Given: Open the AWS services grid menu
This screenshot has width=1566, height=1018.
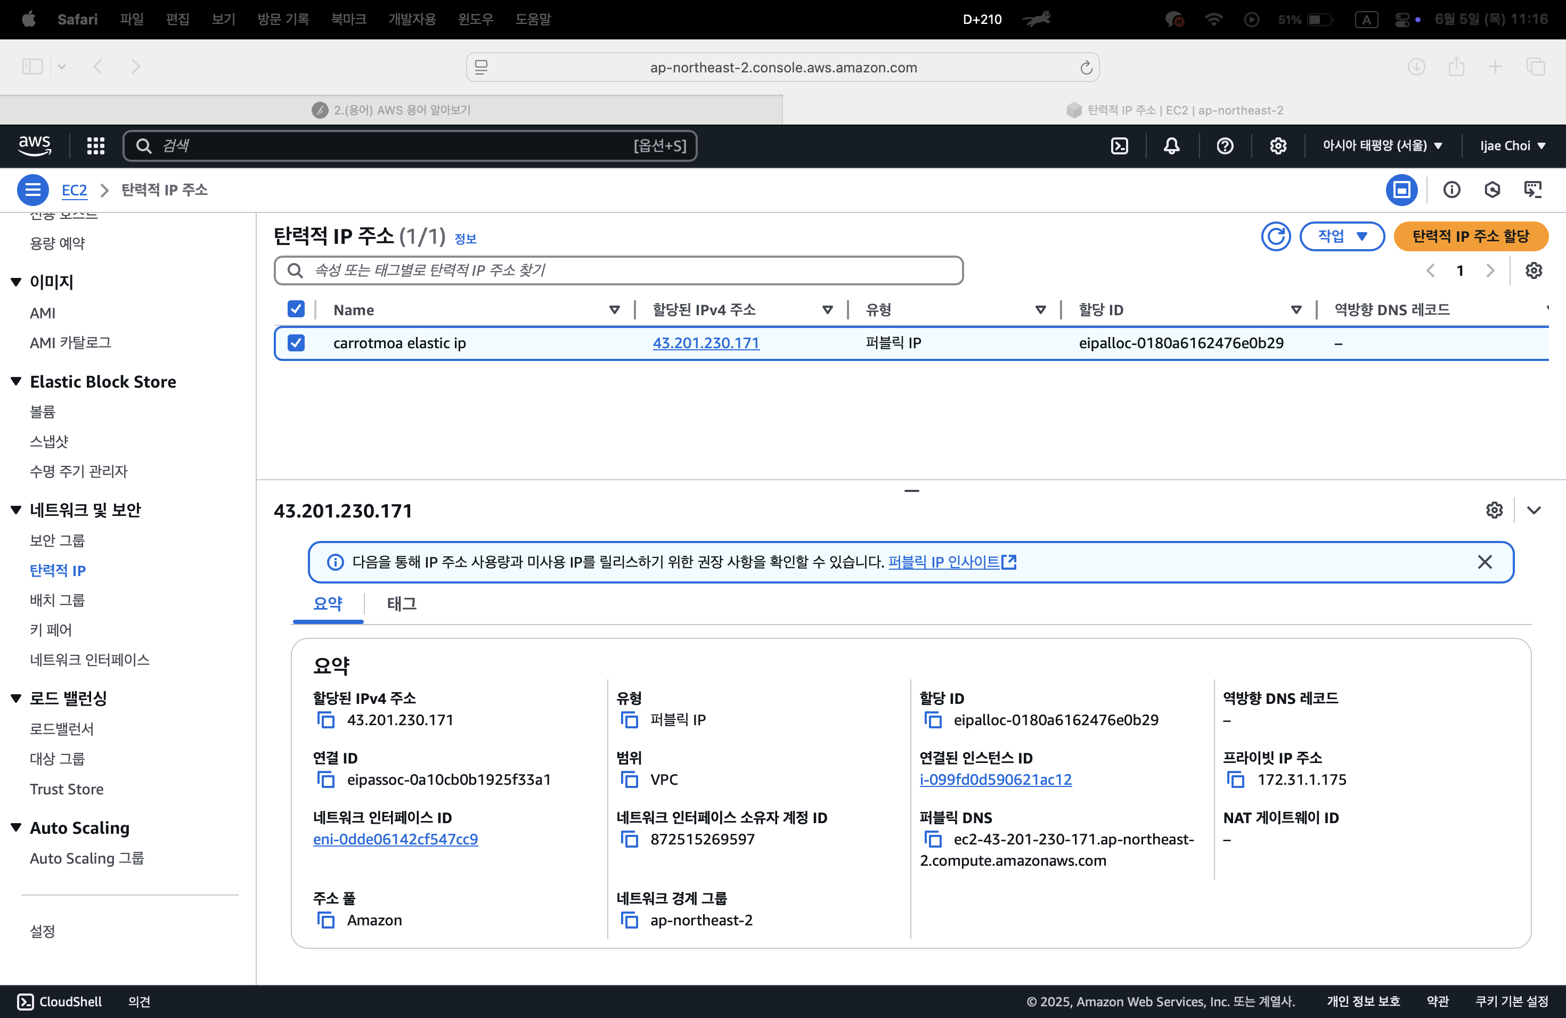Looking at the screenshot, I should (x=95, y=145).
